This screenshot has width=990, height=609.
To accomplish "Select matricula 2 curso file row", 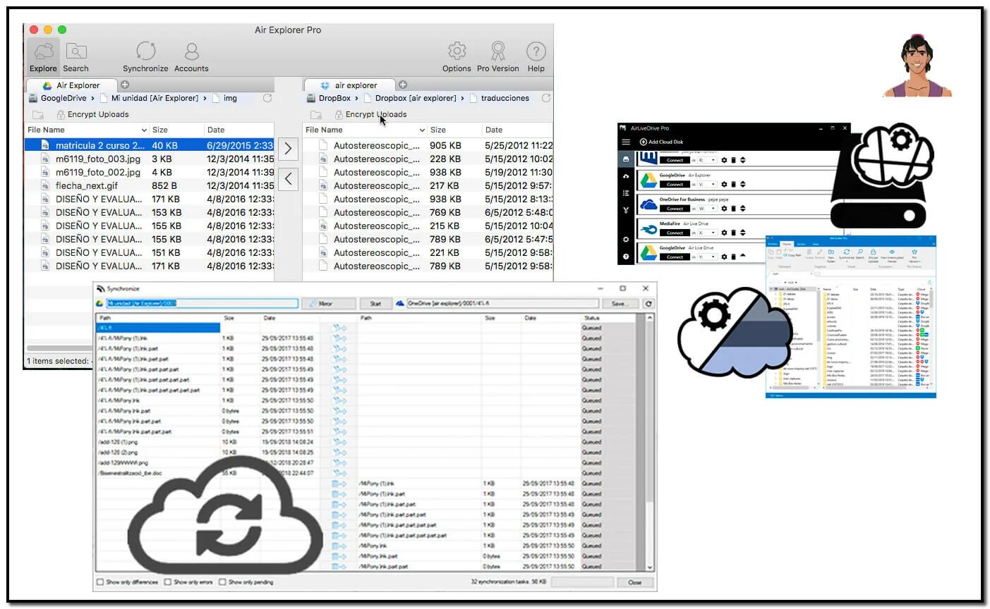I will 149,145.
